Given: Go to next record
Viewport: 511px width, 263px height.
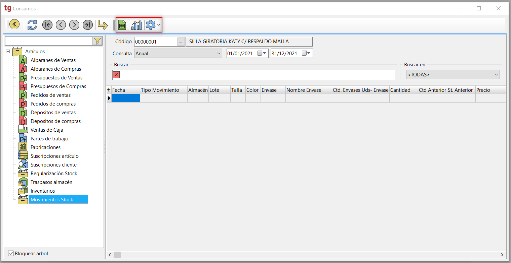Looking at the screenshot, I should pos(74,25).
